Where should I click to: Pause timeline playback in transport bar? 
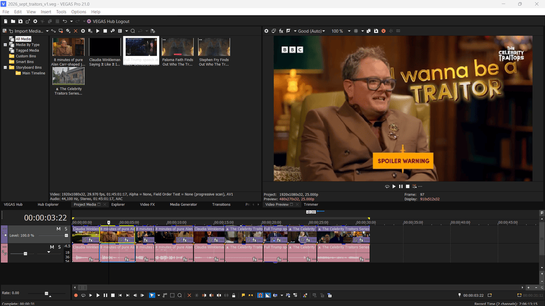pos(105,295)
